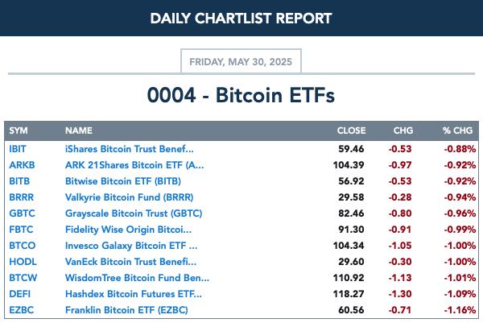Click the % CHG column header
This screenshot has height=323, width=483.
457,130
